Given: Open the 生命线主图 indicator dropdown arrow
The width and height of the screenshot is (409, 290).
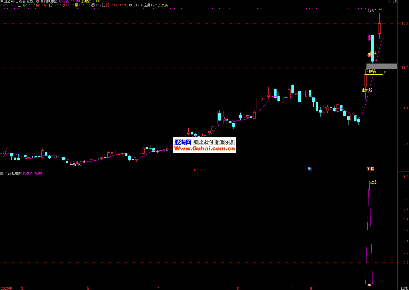Looking at the screenshot, I should tap(38, 1).
